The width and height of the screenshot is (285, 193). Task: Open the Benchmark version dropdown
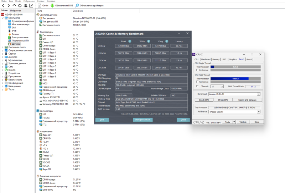(x=259, y=94)
